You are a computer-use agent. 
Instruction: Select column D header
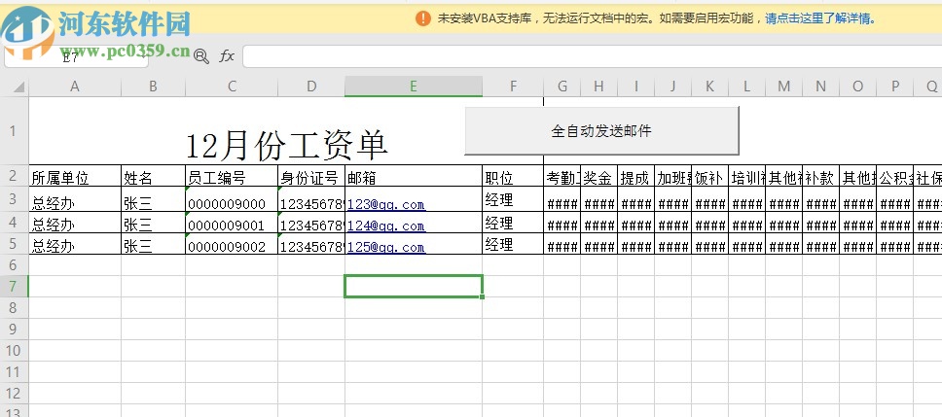(311, 87)
